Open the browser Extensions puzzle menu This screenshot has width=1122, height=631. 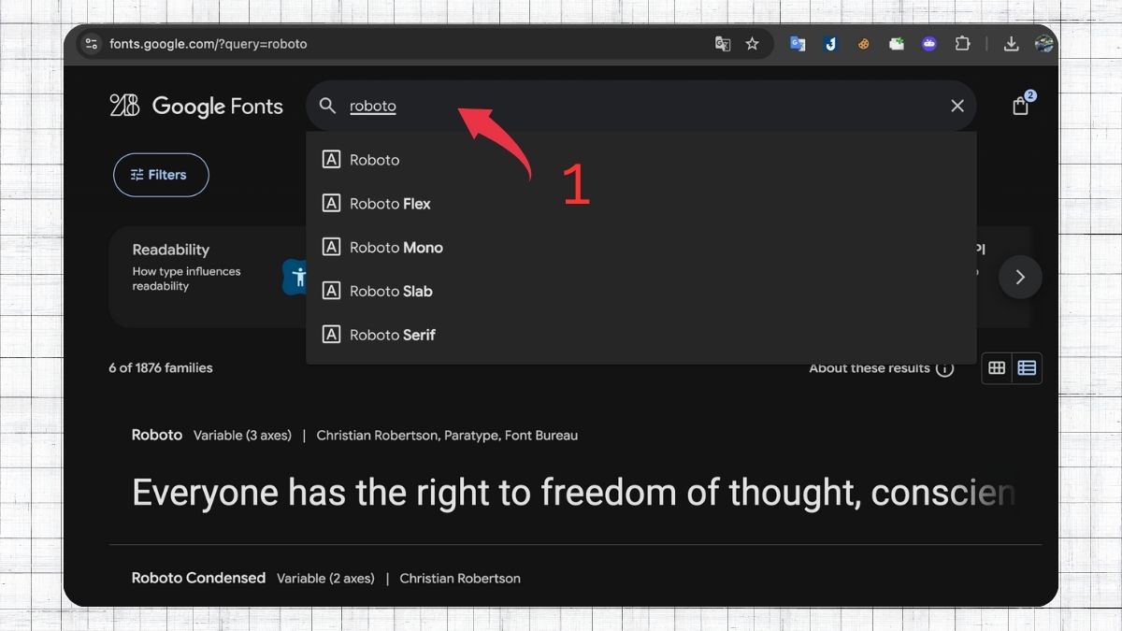[962, 44]
